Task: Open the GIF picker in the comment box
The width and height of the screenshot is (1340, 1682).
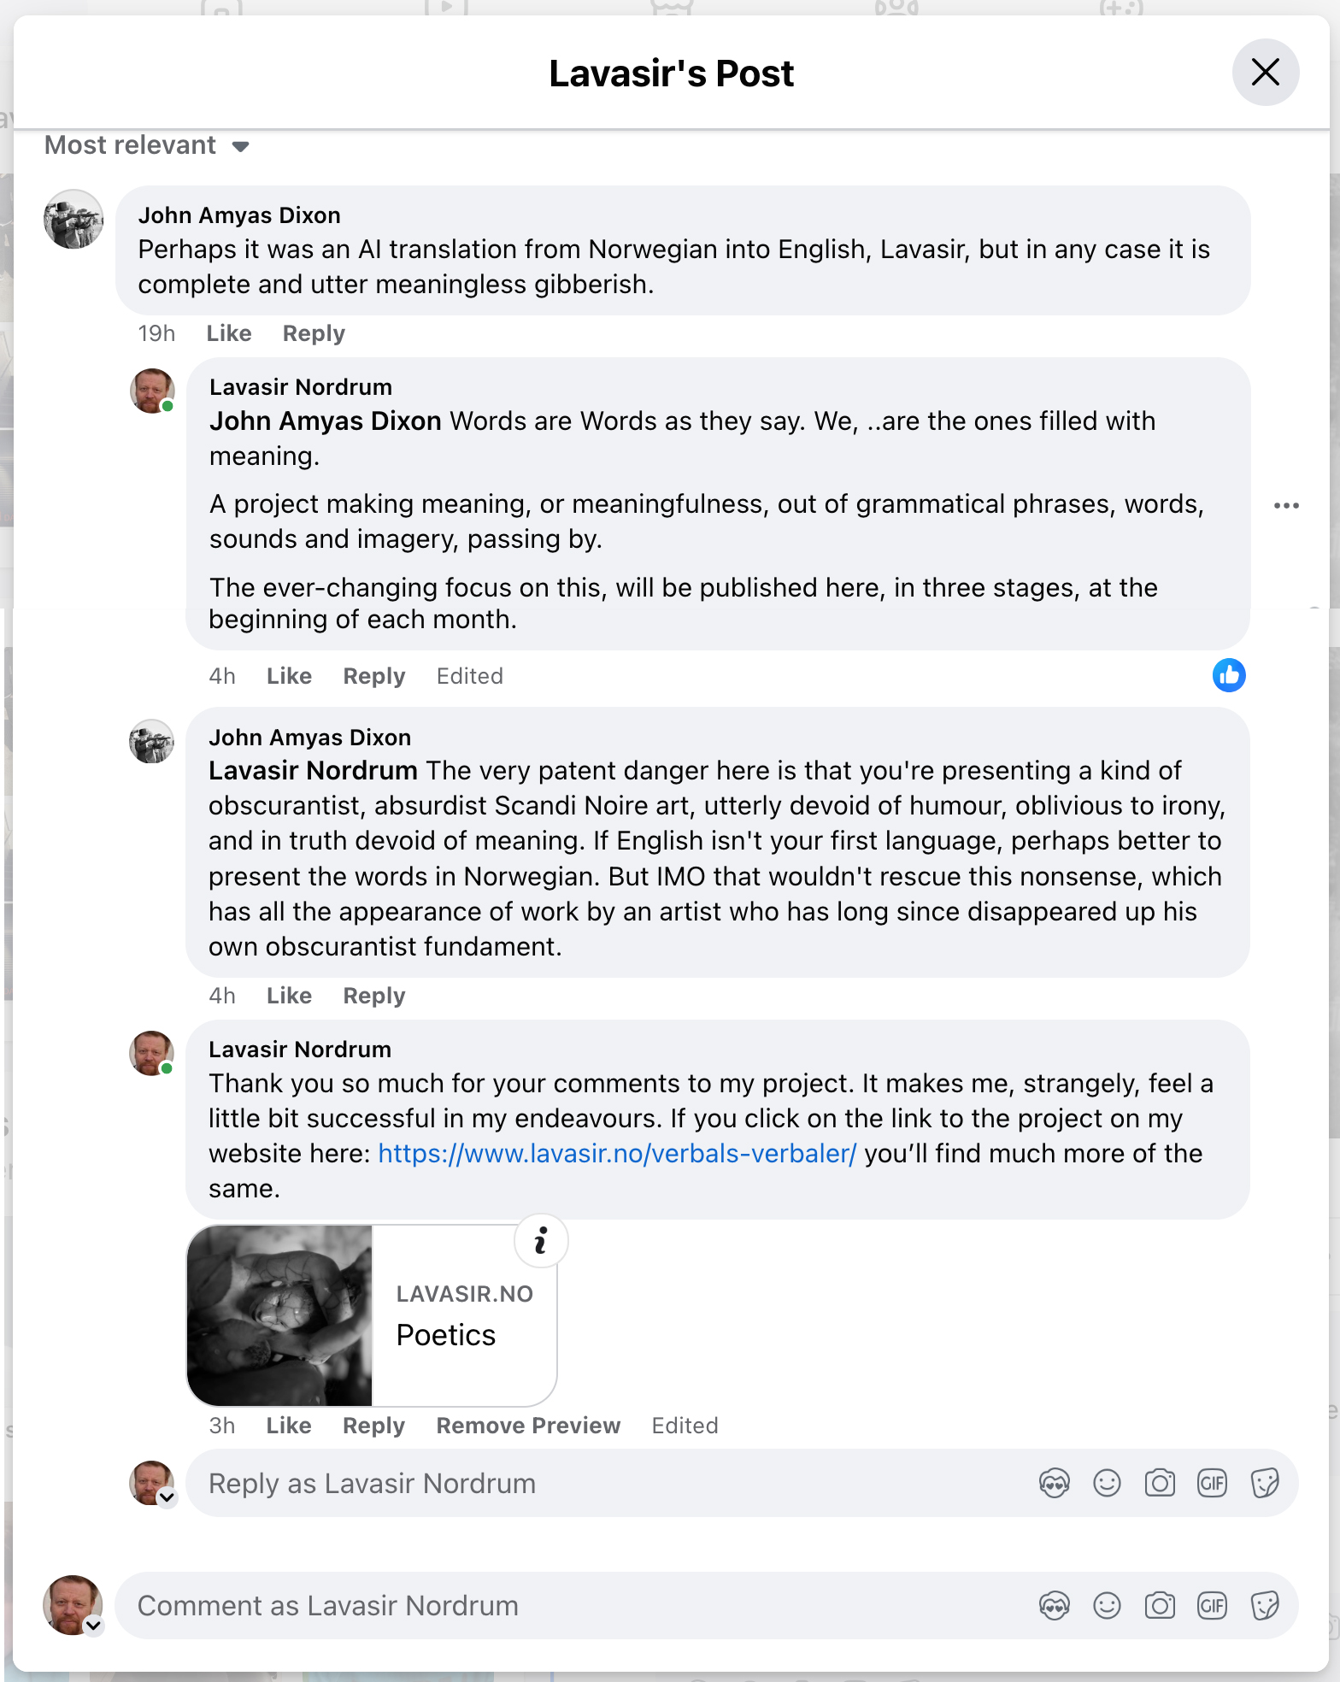Action: point(1212,1605)
